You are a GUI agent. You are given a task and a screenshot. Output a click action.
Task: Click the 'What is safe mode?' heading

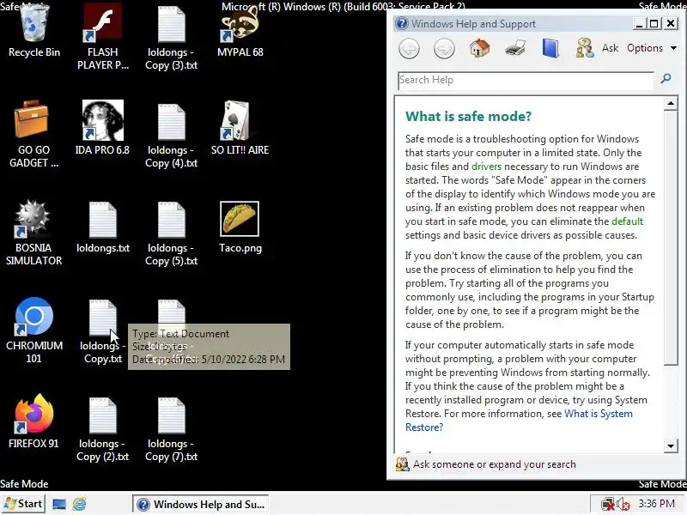tap(468, 117)
